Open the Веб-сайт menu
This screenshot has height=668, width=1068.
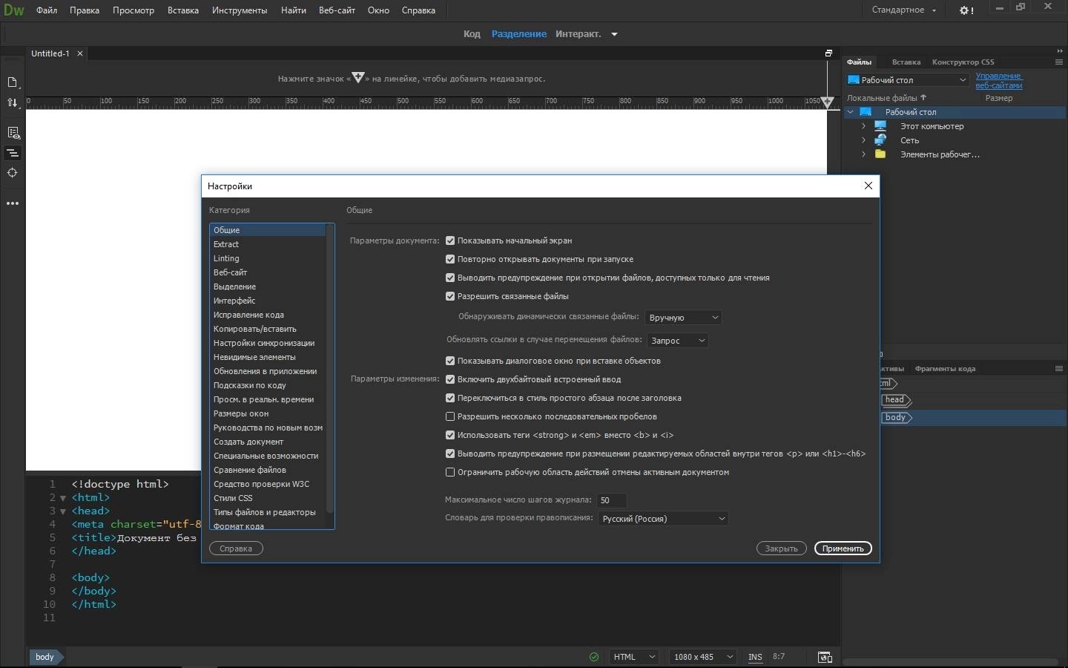pyautogui.click(x=337, y=10)
